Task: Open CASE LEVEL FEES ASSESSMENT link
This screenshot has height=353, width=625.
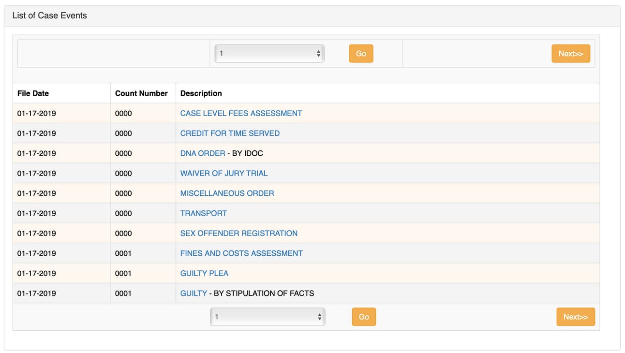Action: (x=241, y=113)
